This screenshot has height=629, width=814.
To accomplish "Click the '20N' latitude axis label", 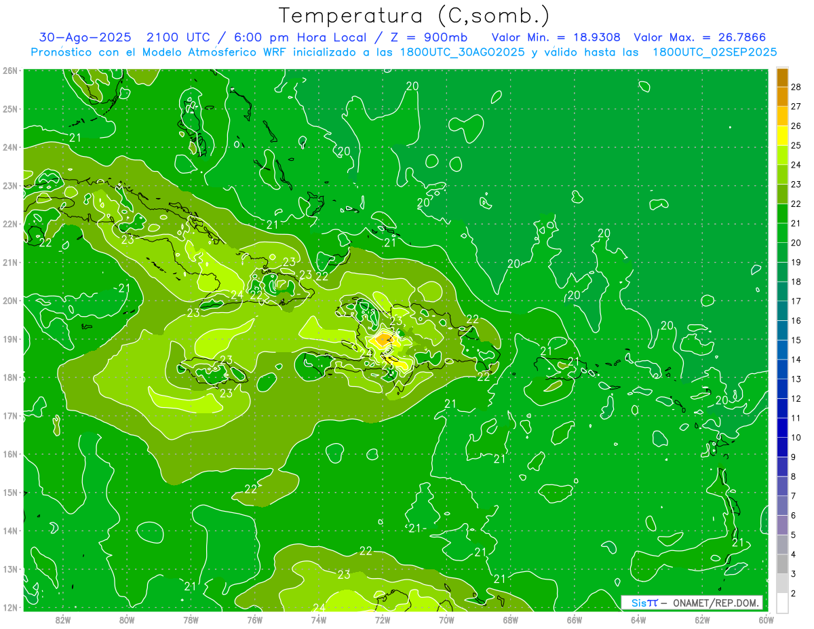I will 10,301.
